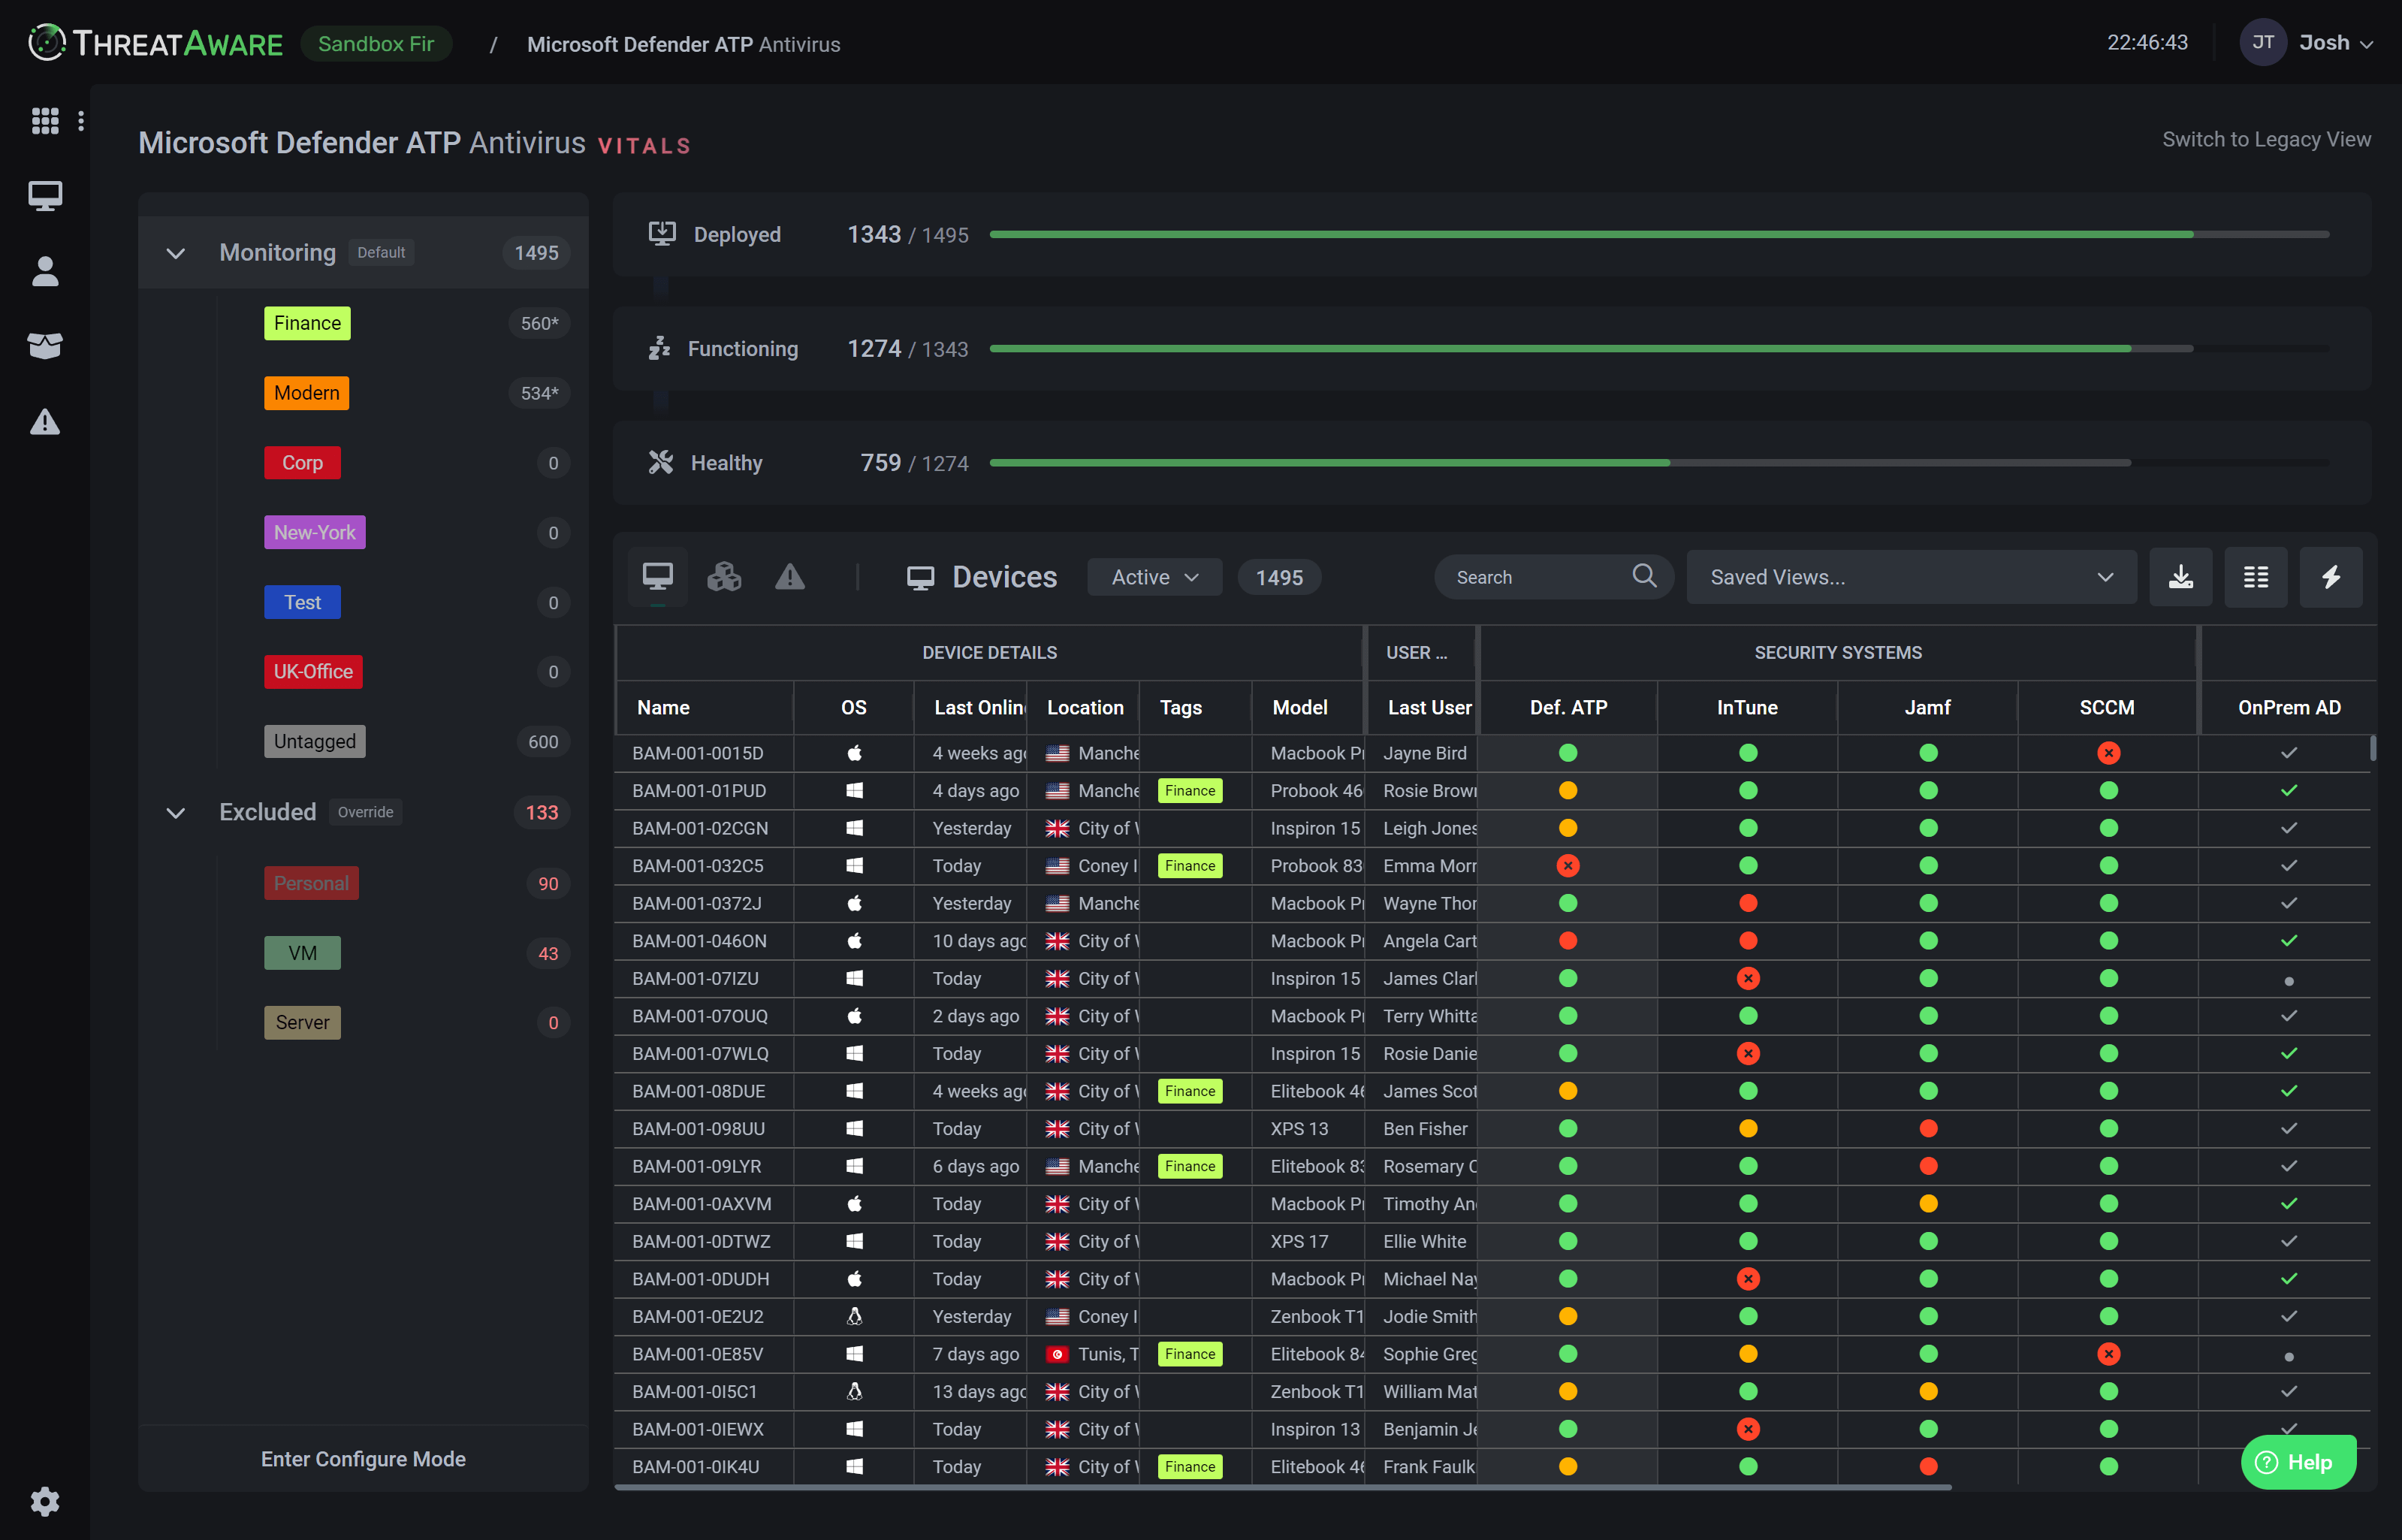This screenshot has height=1540, width=2402.
Task: Click Switch to Legacy View link
Action: pos(2266,139)
